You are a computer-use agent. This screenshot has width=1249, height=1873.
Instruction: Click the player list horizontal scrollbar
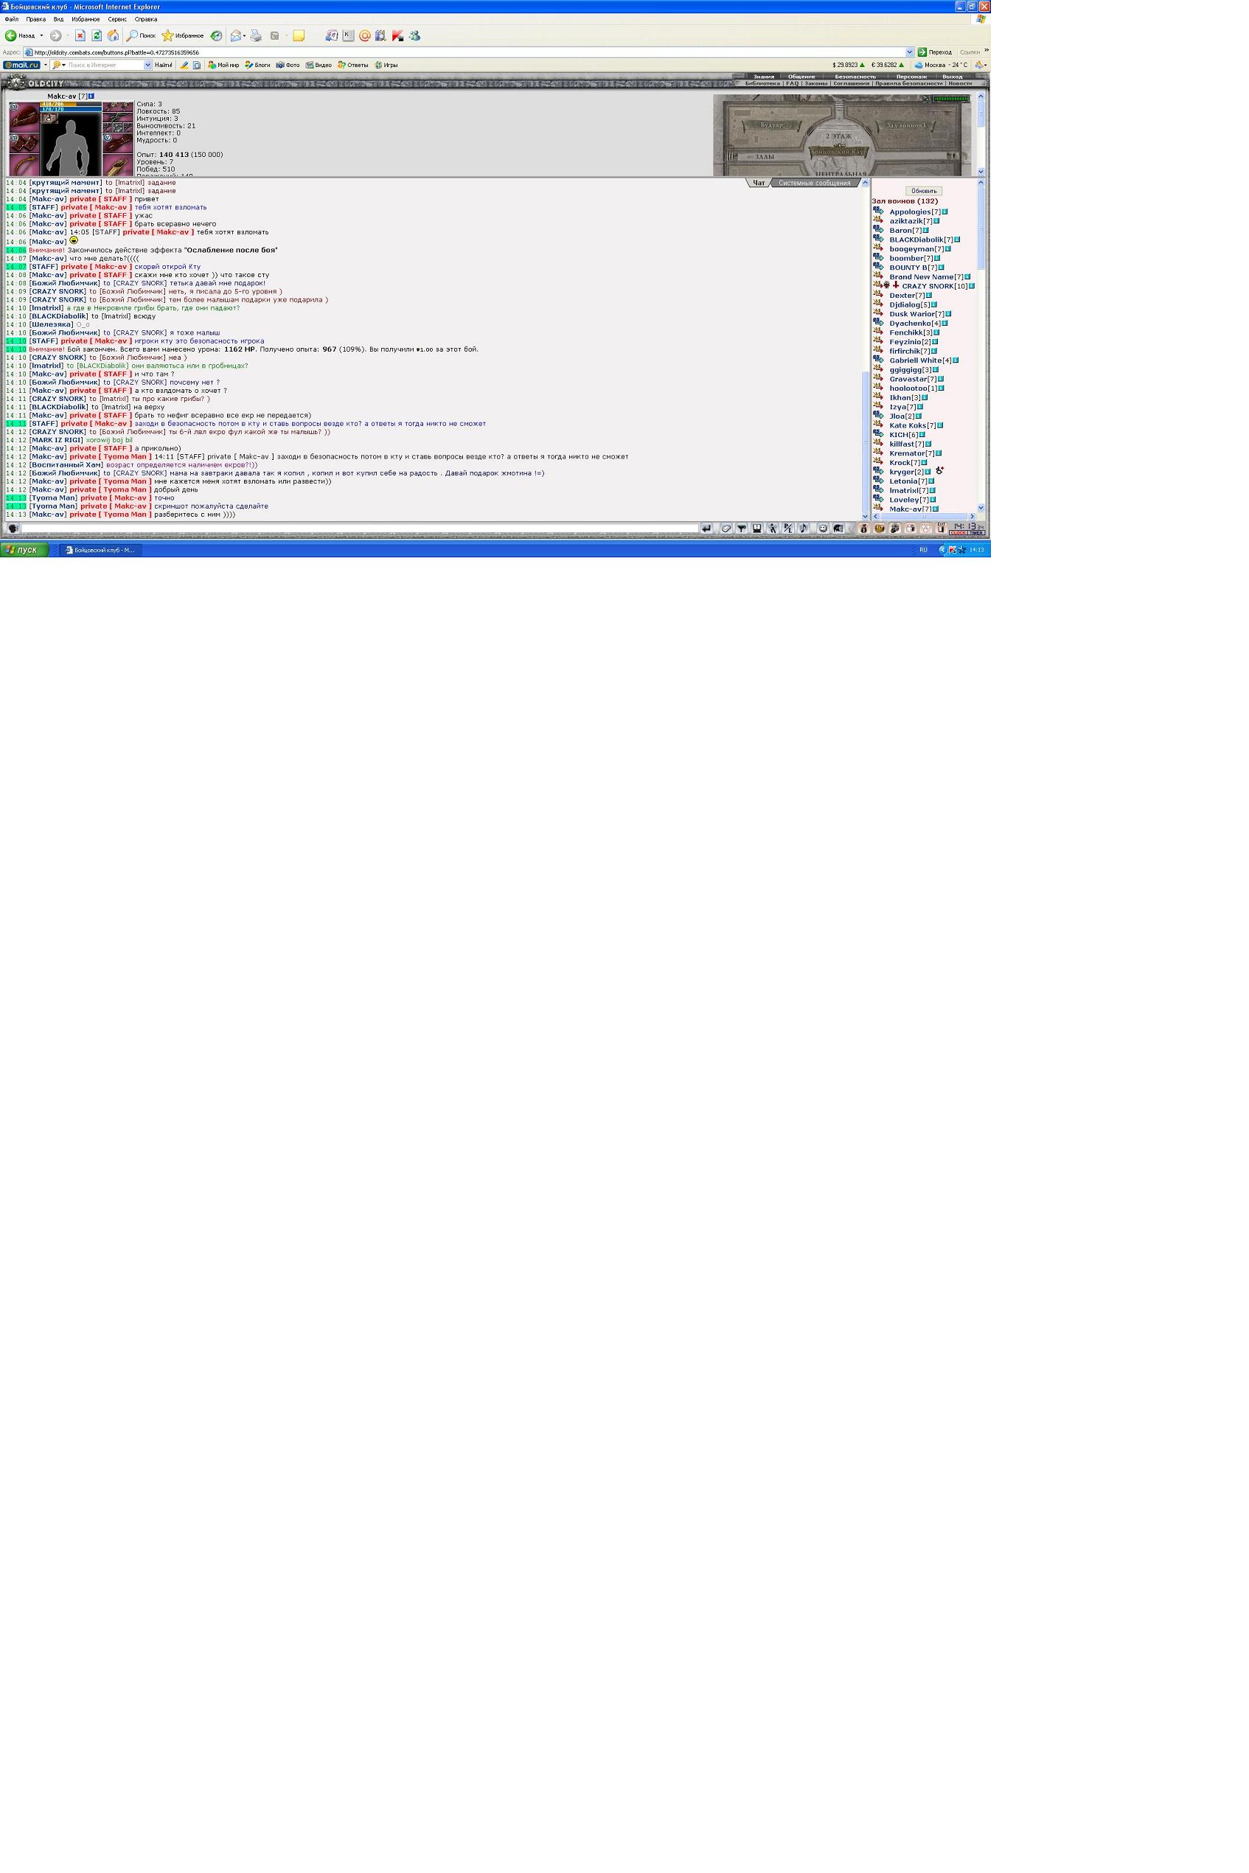pyautogui.click(x=924, y=517)
